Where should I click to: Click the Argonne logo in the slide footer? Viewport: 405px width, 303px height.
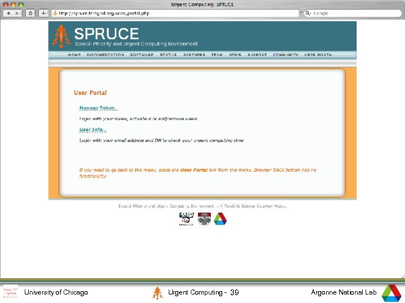tap(391, 293)
